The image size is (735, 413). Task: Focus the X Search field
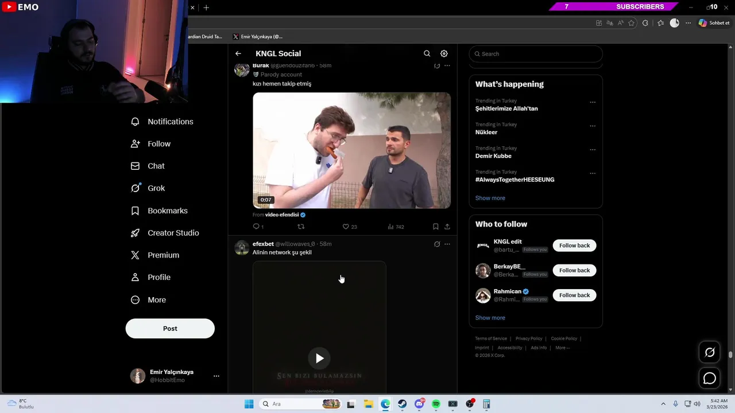click(536, 54)
